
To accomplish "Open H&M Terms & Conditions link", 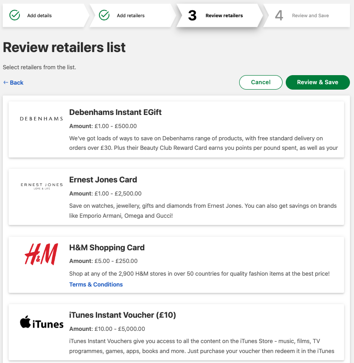I will (96, 285).
